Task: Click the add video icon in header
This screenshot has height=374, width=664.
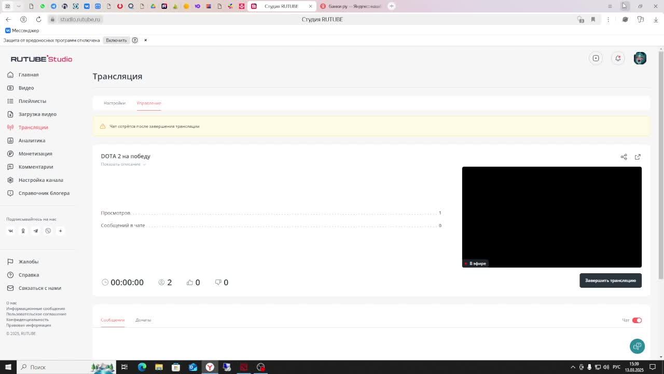Action: point(596,58)
